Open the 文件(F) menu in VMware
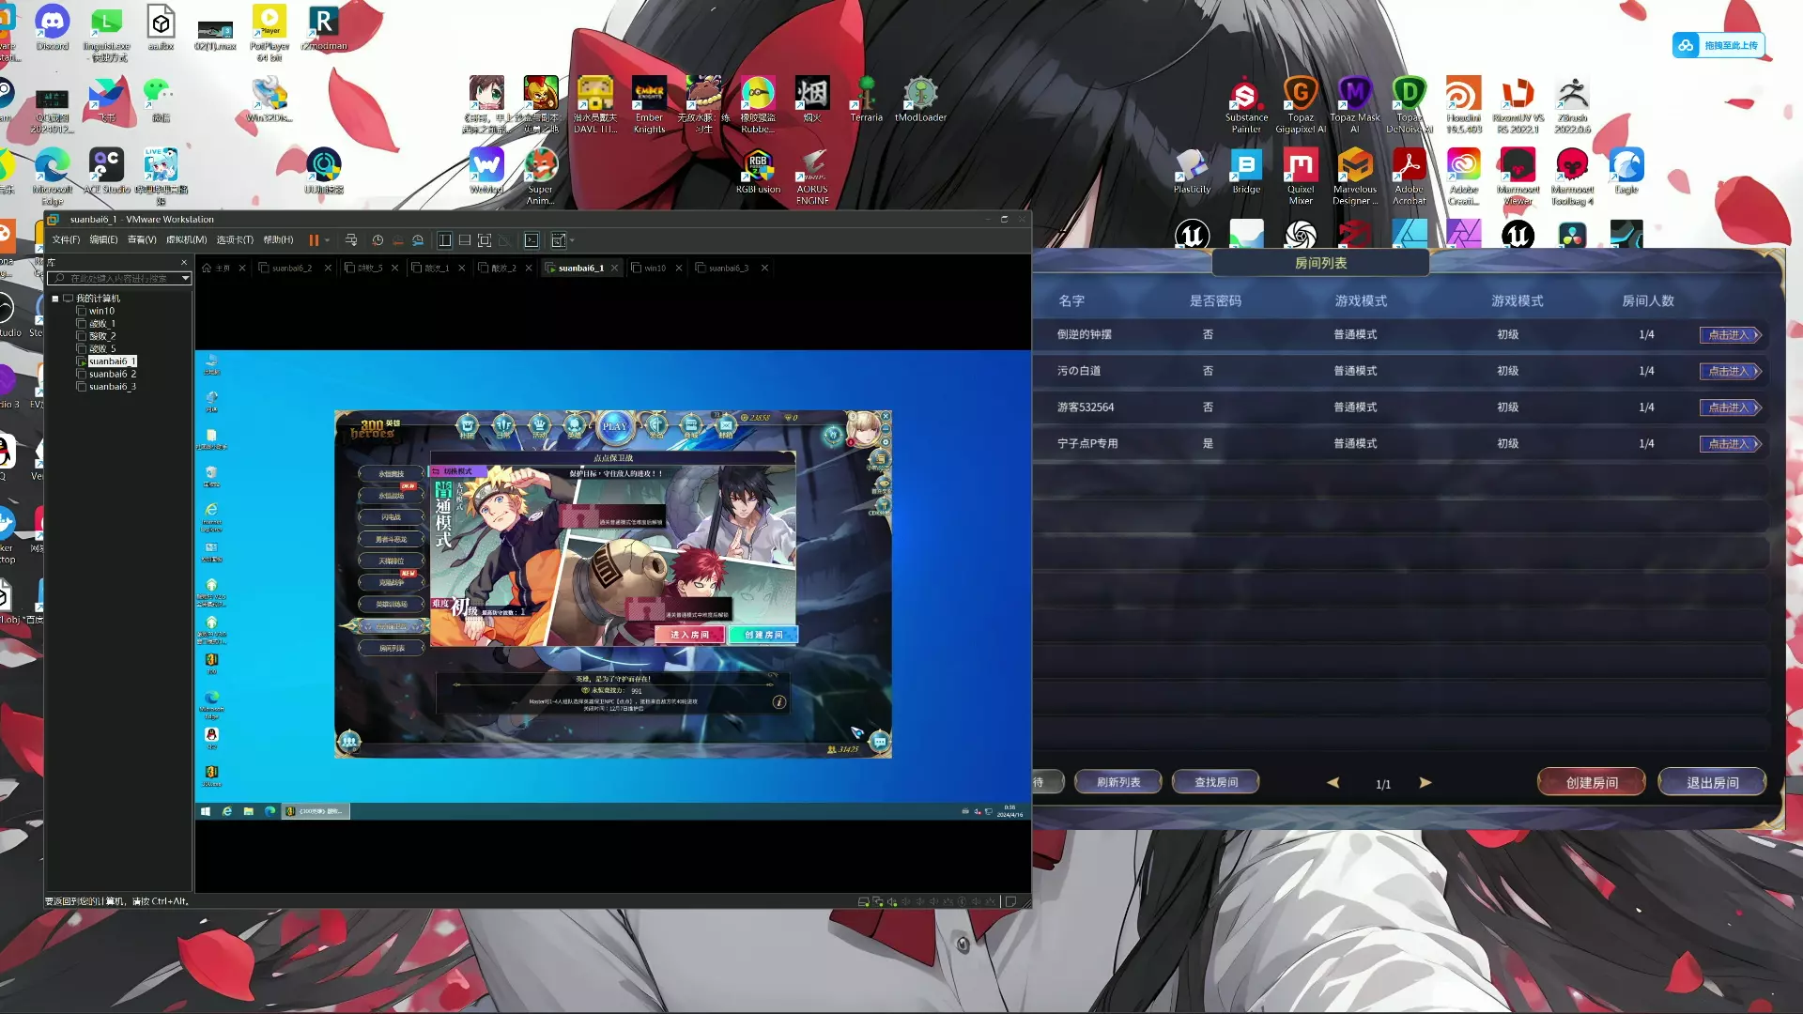This screenshot has height=1014, width=1803. tap(66, 240)
